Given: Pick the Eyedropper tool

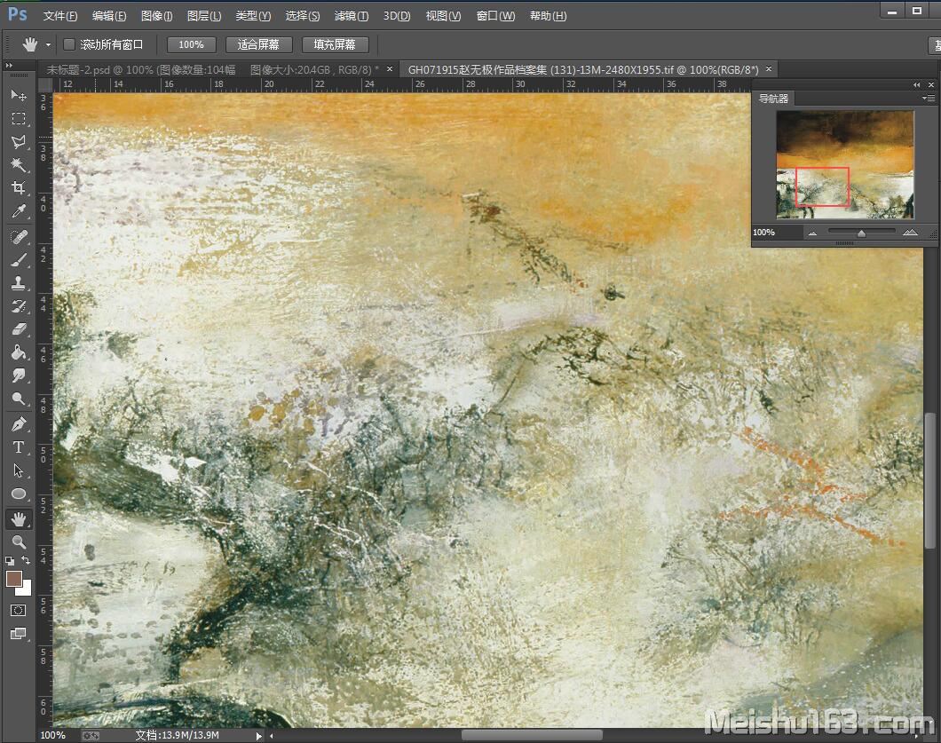Looking at the screenshot, I should [19, 211].
